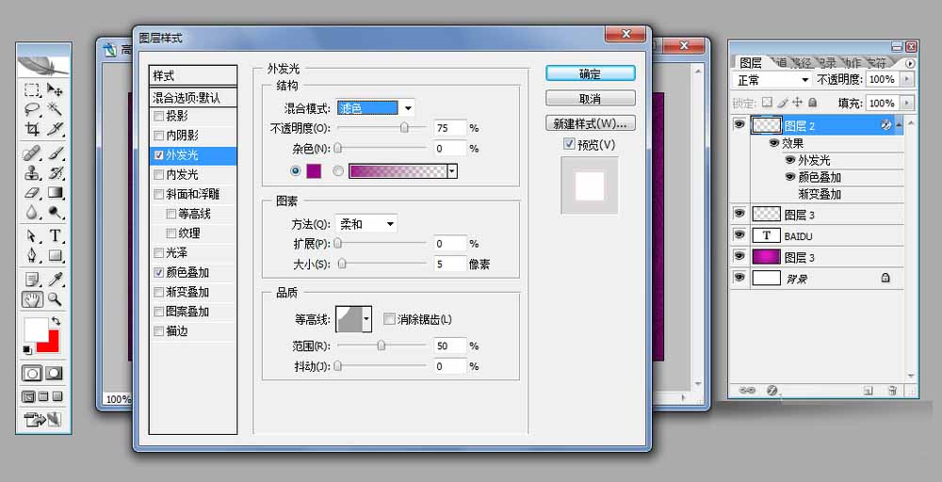Select the Rectangular Marquee tool

(x=32, y=90)
